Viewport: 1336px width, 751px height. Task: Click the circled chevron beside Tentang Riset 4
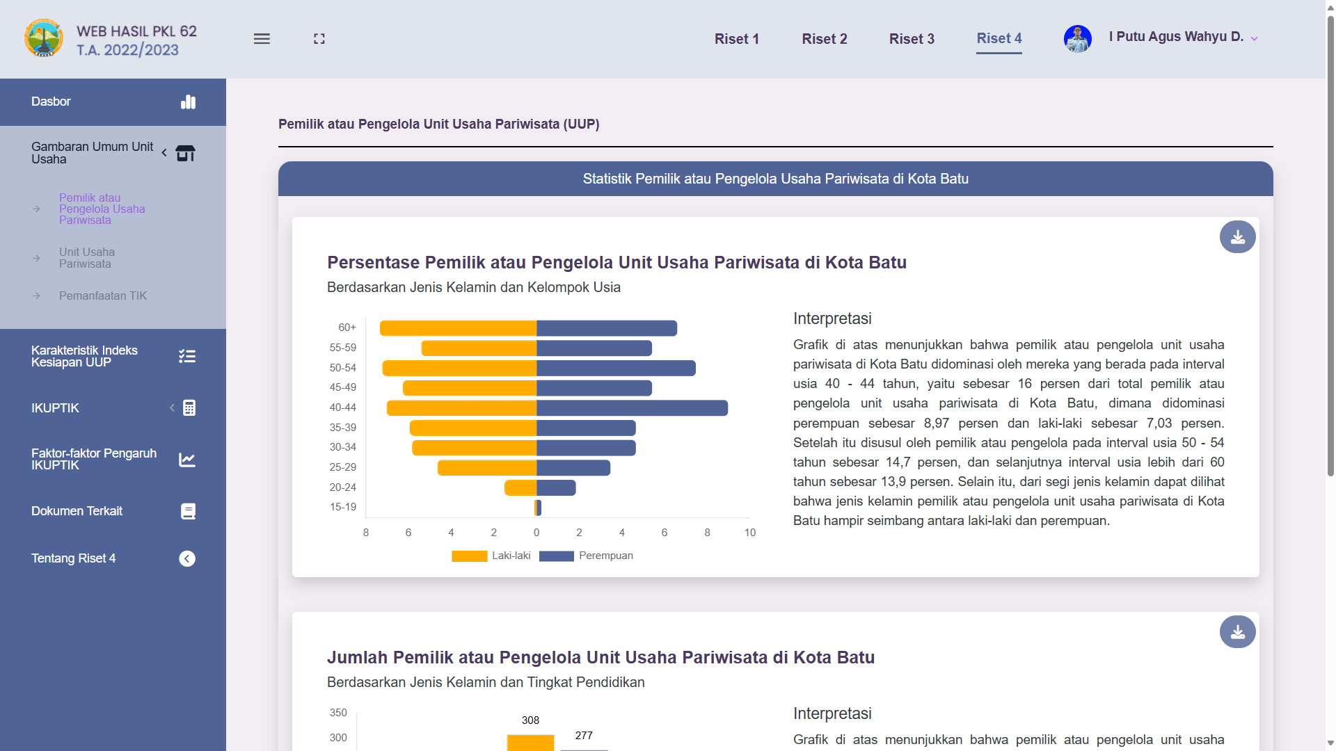click(187, 558)
